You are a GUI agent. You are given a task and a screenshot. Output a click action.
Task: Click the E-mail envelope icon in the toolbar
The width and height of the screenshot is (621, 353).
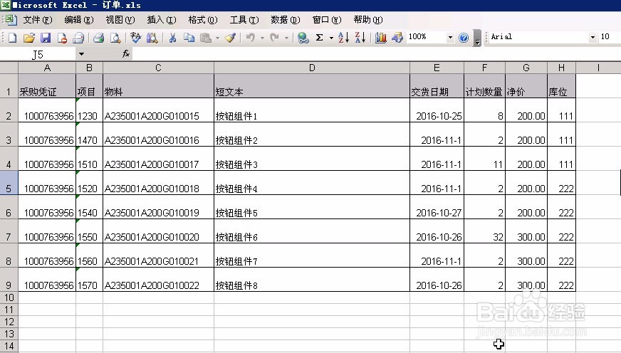(x=78, y=38)
